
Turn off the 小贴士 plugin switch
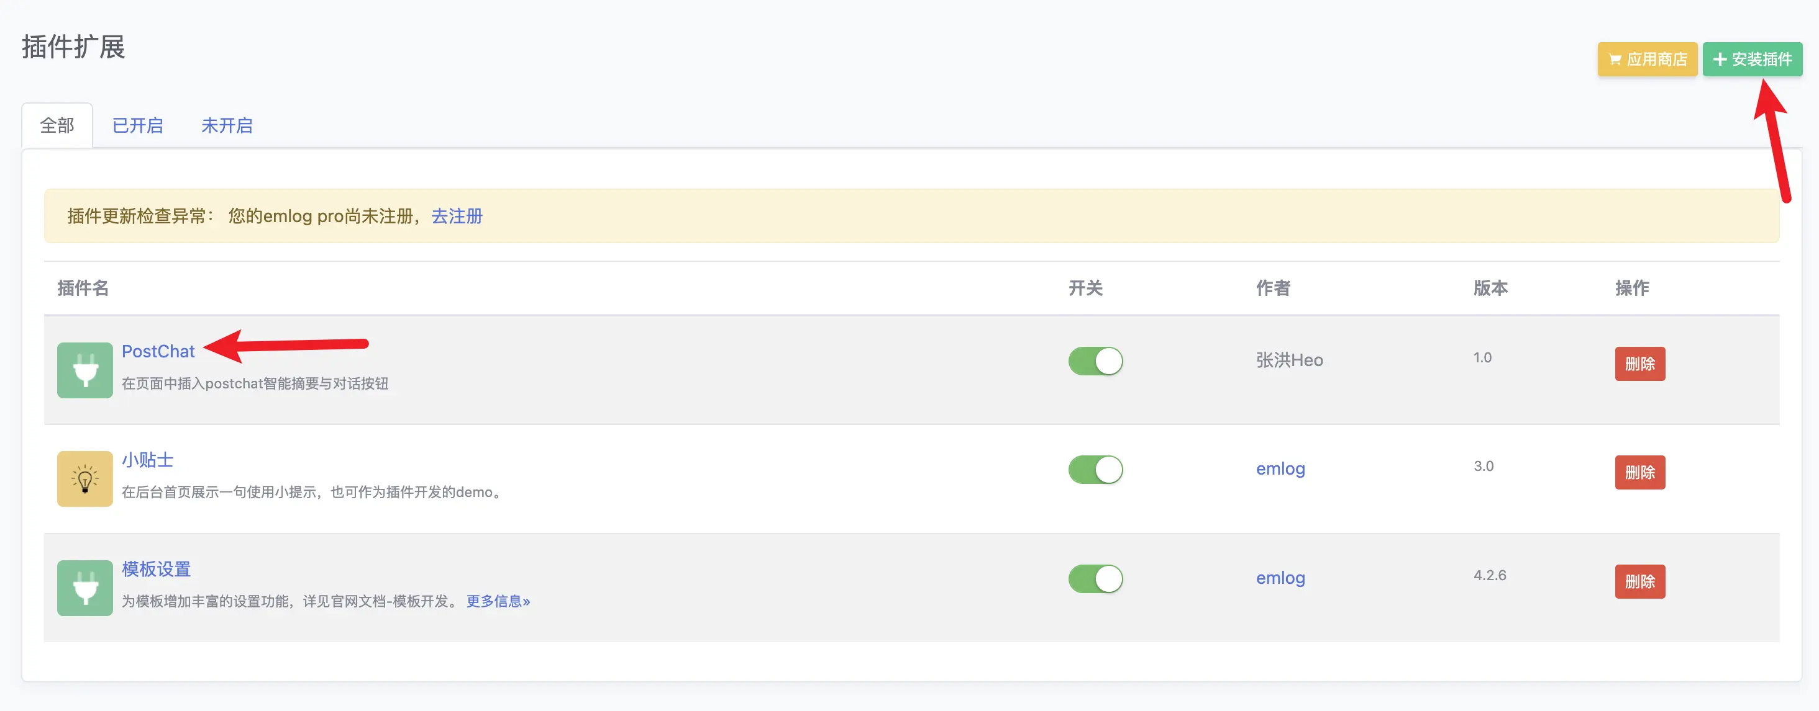(1095, 470)
